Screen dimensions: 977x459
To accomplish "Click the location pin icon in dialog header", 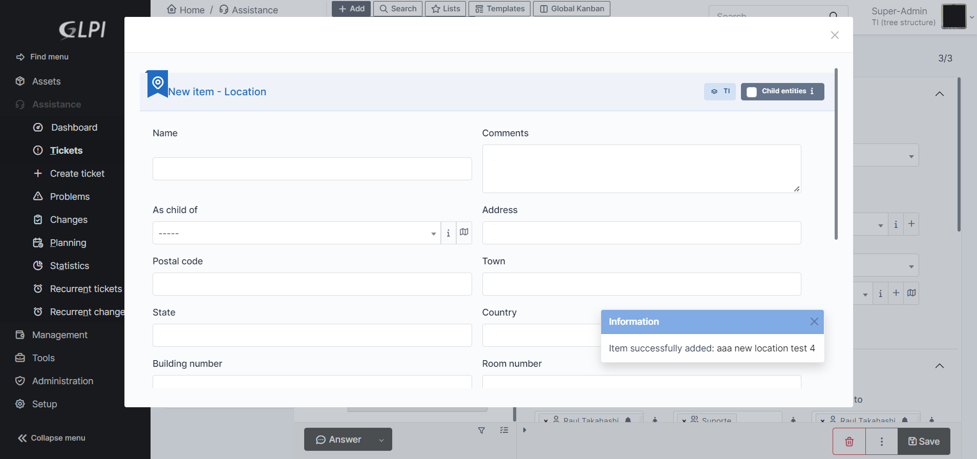I will click(158, 84).
